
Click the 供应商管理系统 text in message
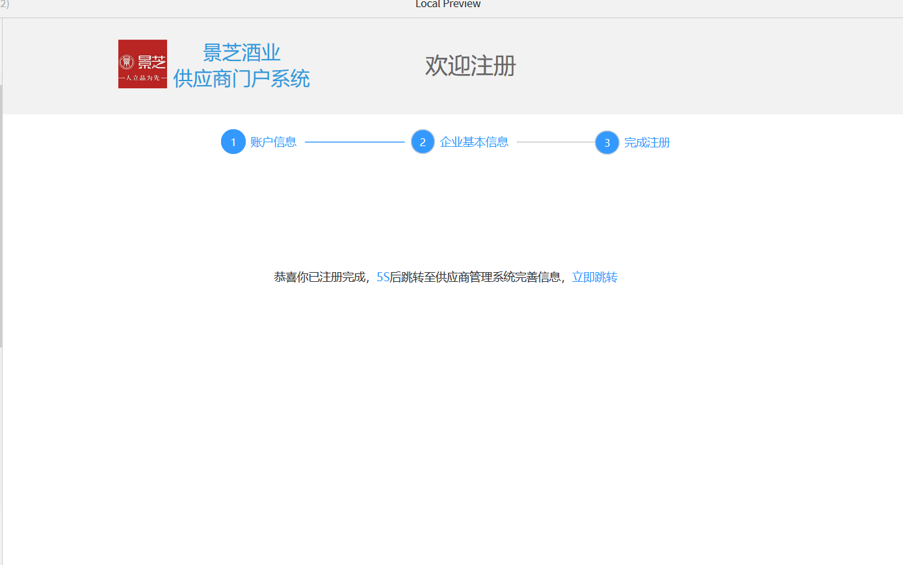(x=475, y=277)
